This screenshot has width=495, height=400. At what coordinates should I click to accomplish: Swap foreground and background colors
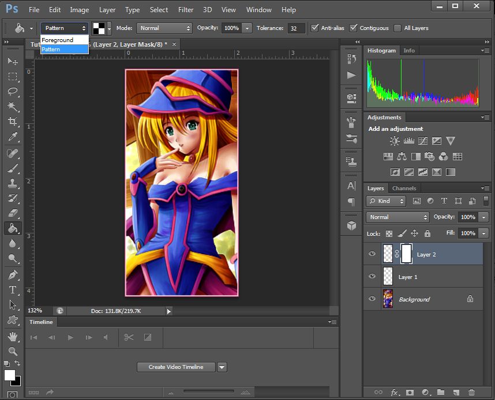tap(17, 363)
